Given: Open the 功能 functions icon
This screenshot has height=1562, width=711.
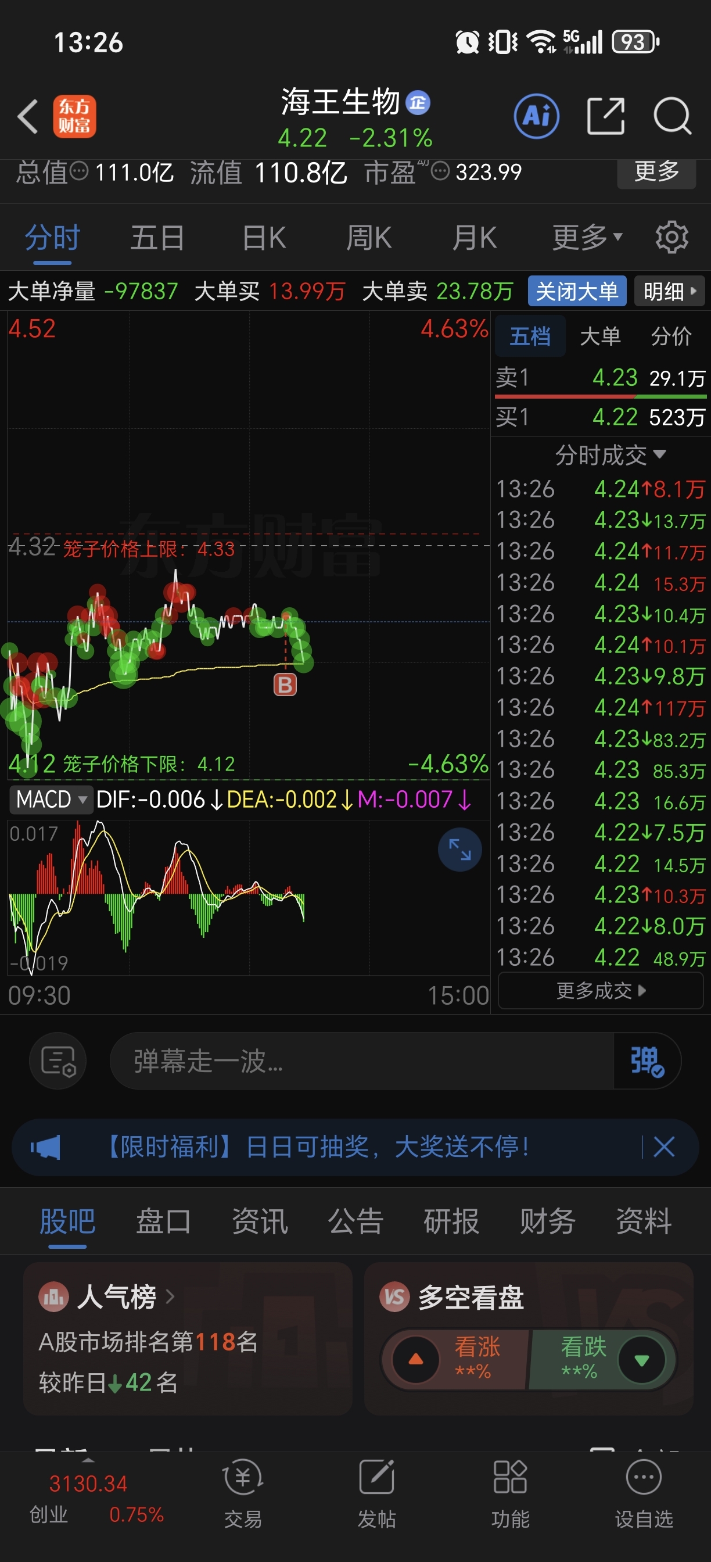Looking at the screenshot, I should coord(510,1493).
